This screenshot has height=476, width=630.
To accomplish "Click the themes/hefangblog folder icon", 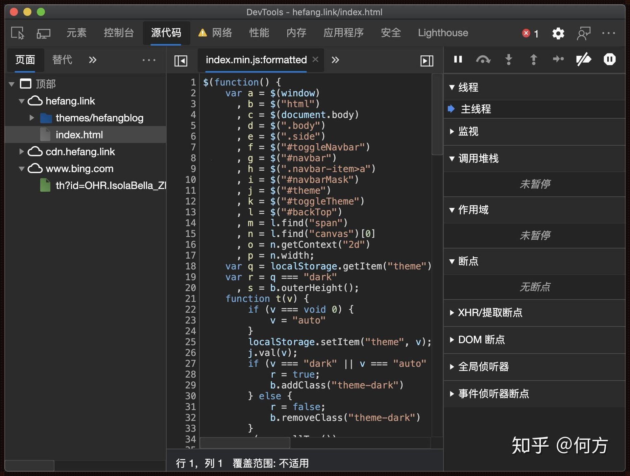I will tap(46, 118).
